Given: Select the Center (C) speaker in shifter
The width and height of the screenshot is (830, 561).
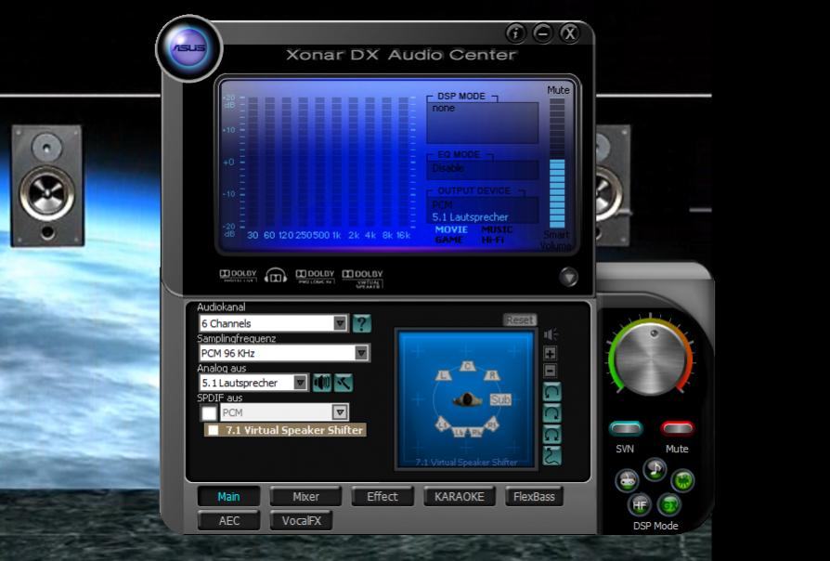Looking at the screenshot, I should pyautogui.click(x=467, y=366).
